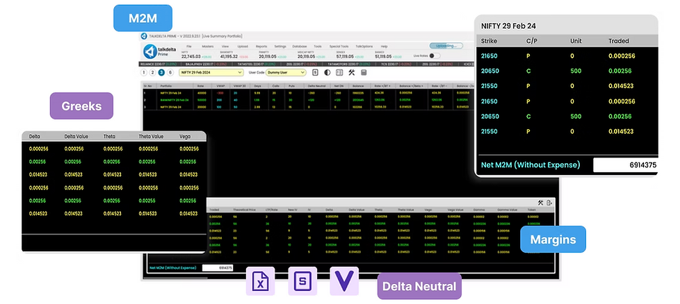Click Strike header in NIFTY 29 Feb 24 panel
This screenshot has width=680, height=304.
(489, 41)
